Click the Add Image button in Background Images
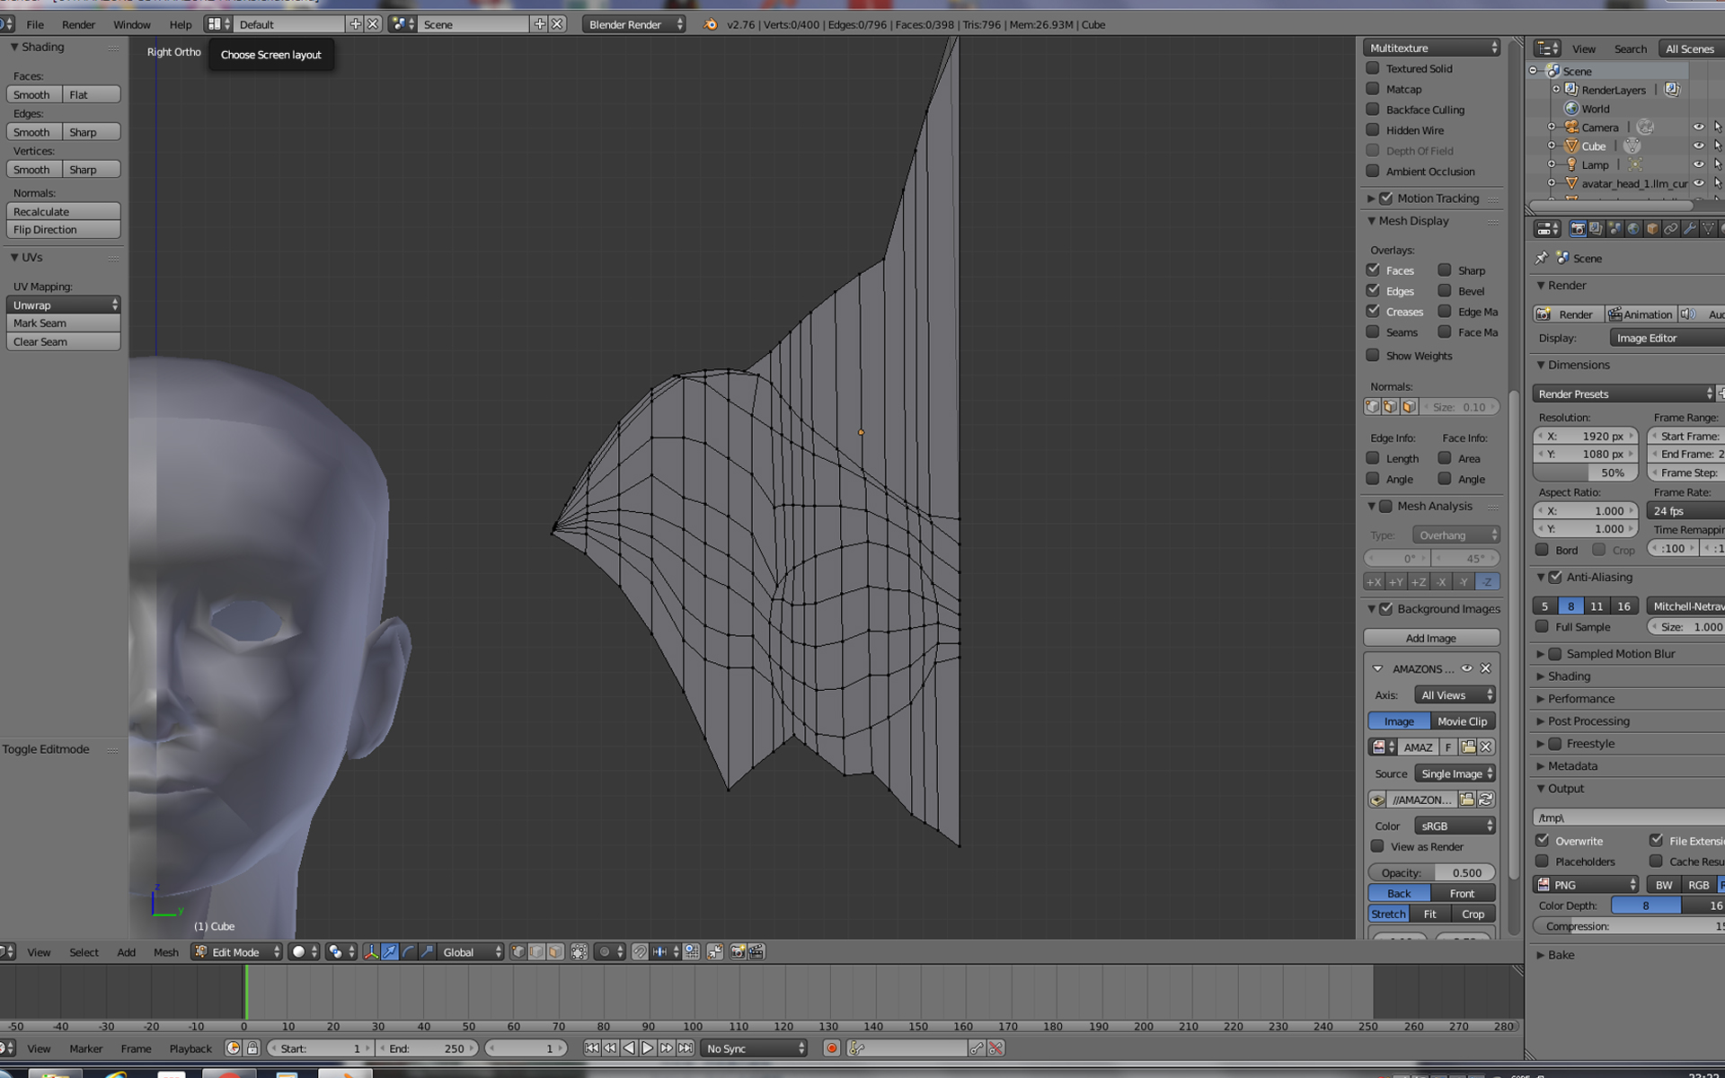Viewport: 1725px width, 1078px height. (1430, 637)
